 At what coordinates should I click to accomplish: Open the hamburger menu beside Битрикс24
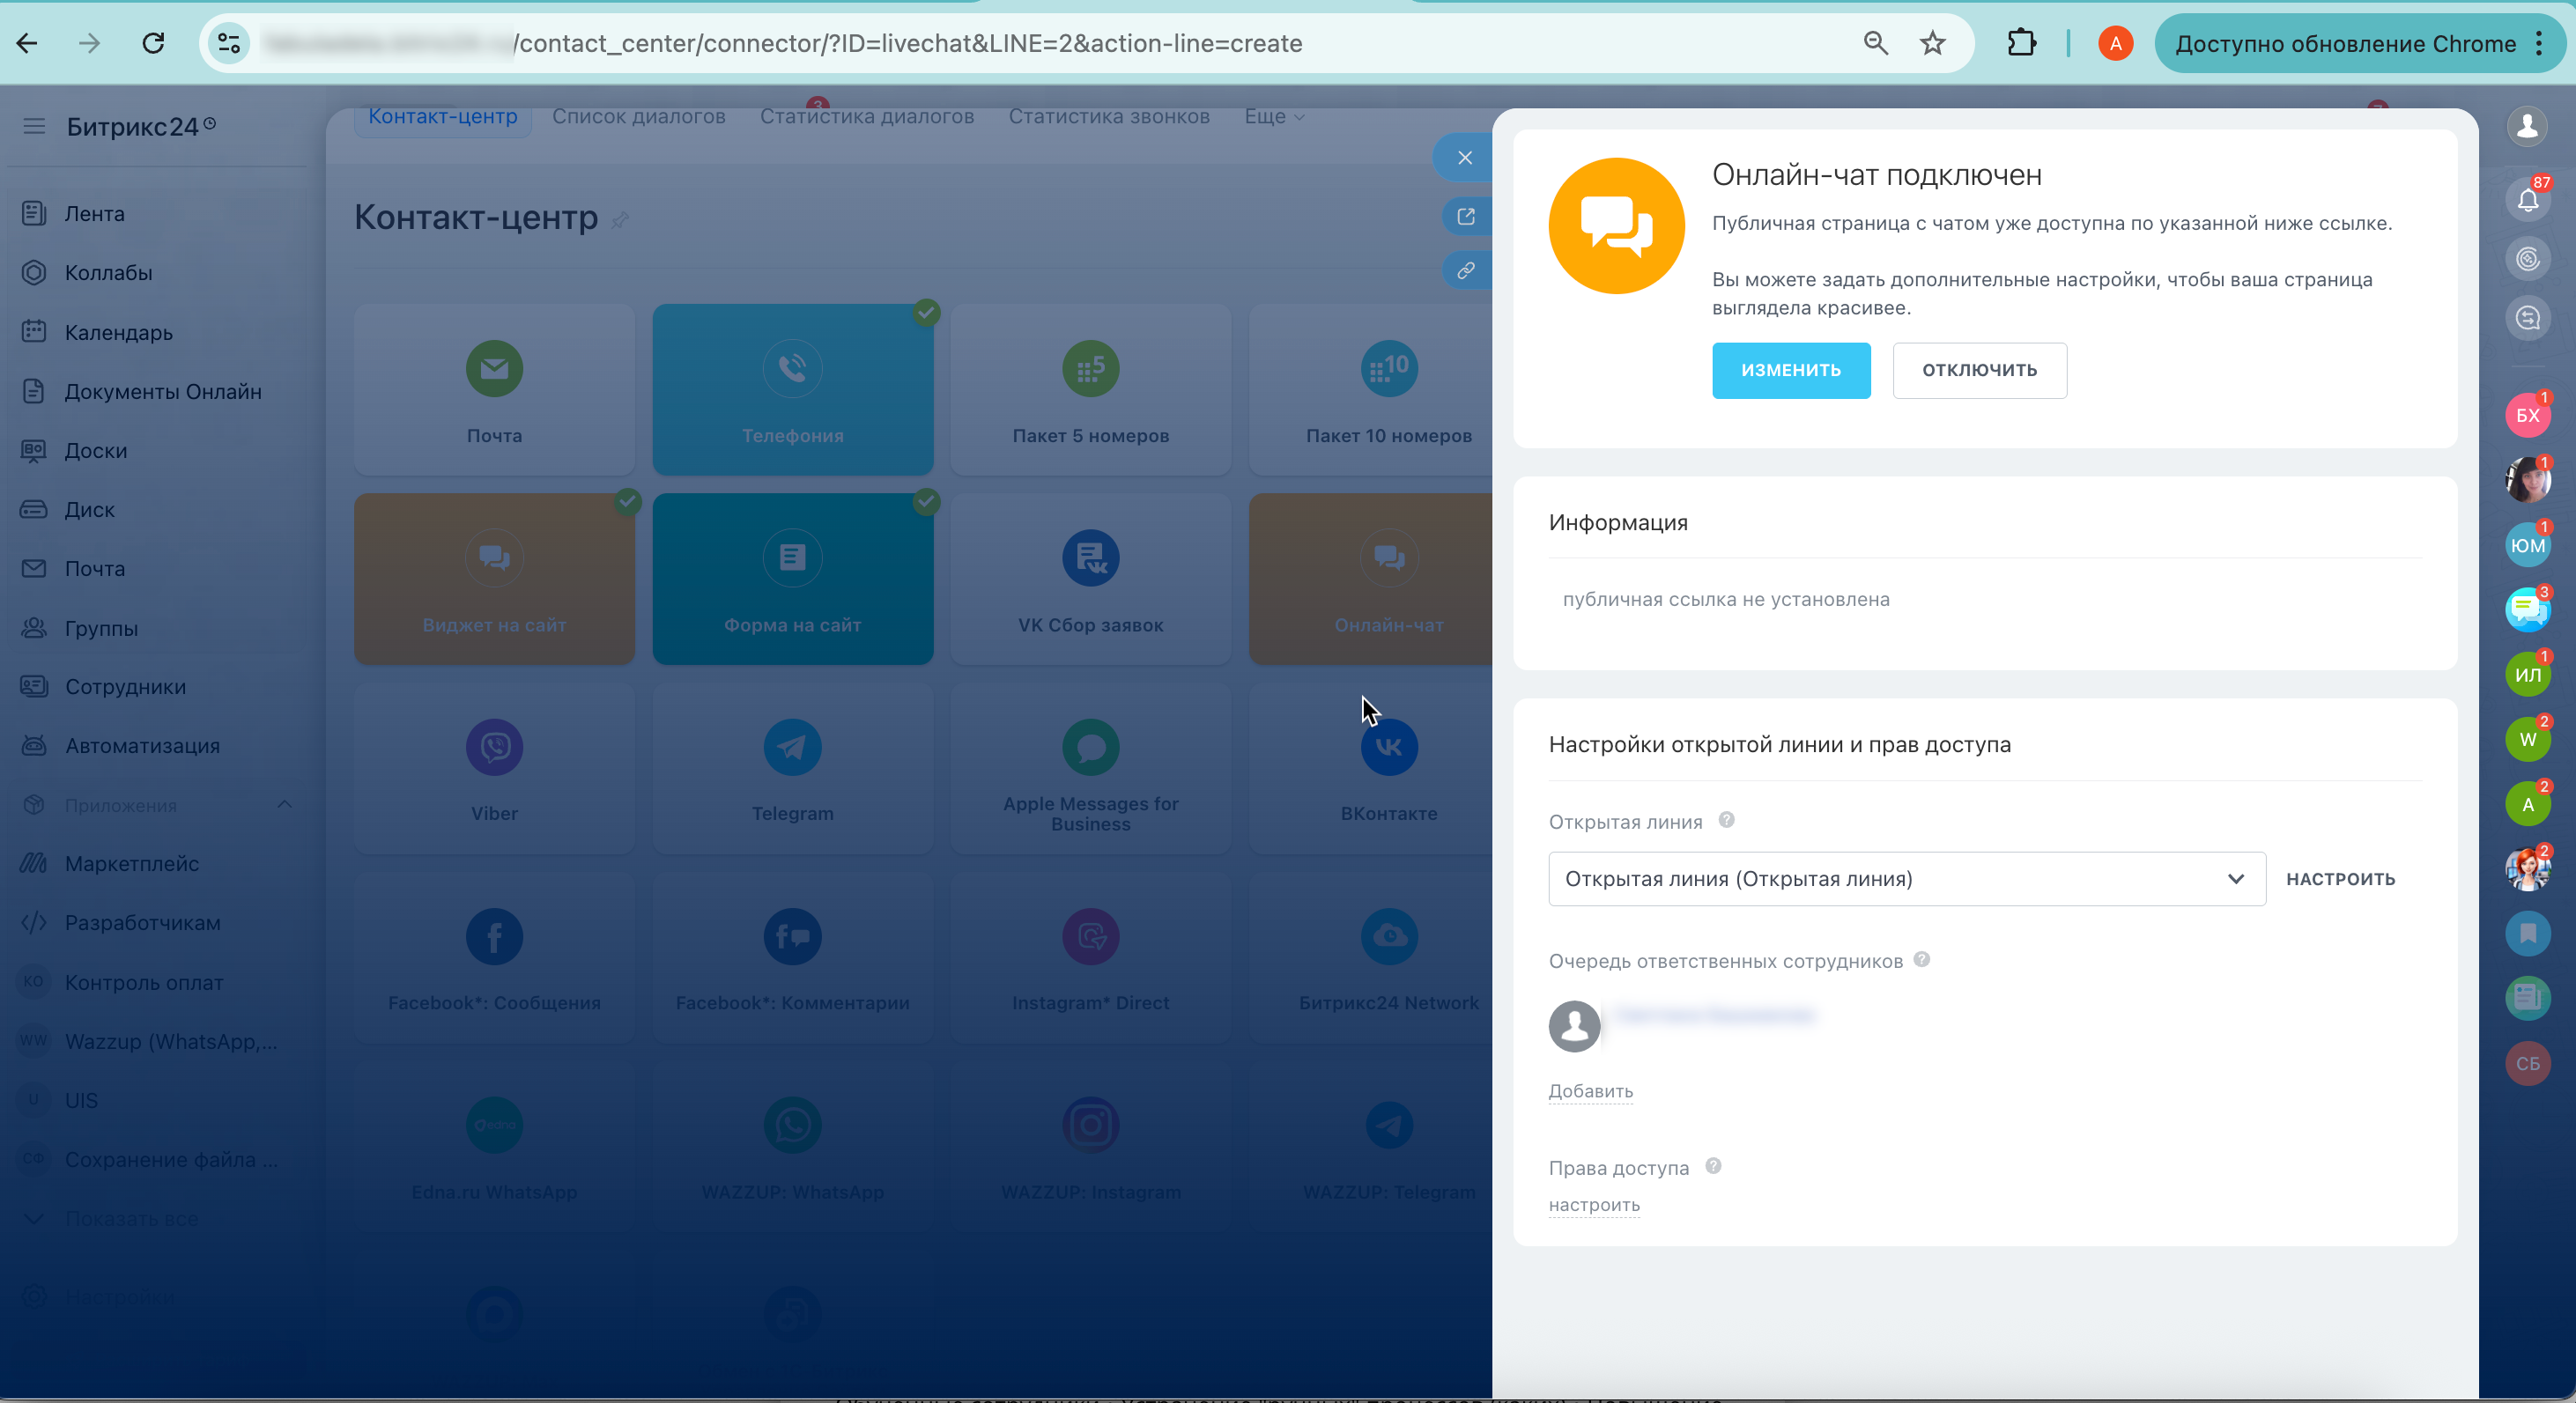[34, 126]
